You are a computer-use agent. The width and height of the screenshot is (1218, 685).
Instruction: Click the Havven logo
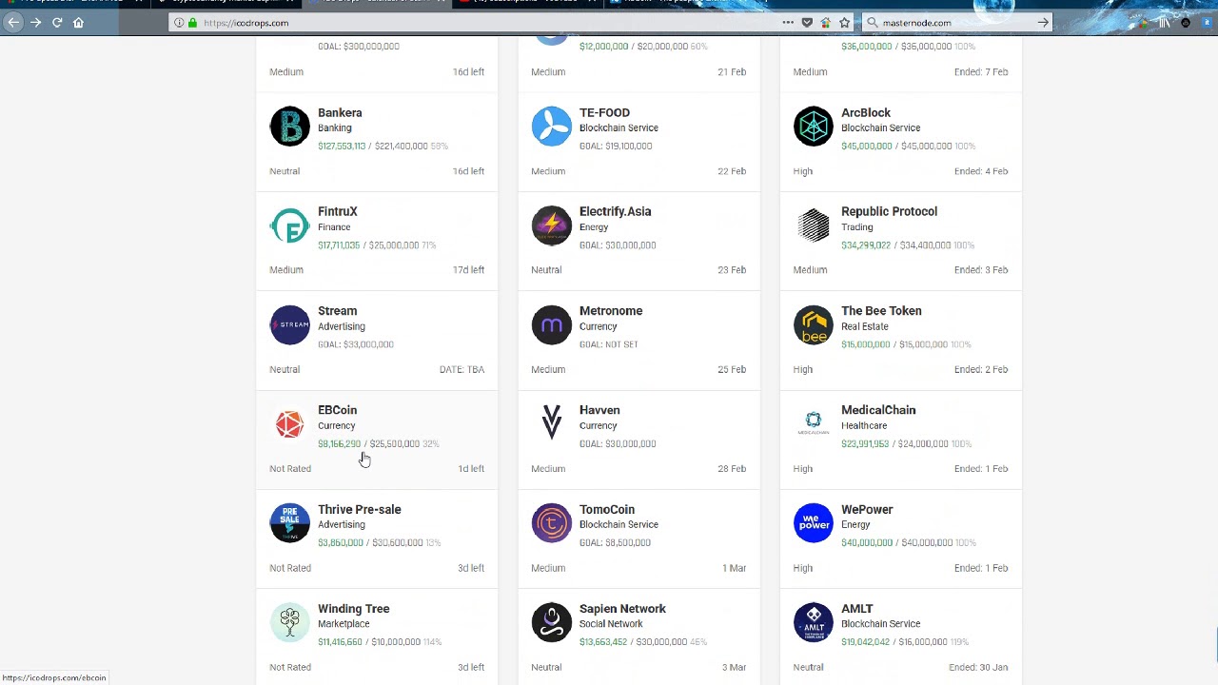pyautogui.click(x=551, y=423)
